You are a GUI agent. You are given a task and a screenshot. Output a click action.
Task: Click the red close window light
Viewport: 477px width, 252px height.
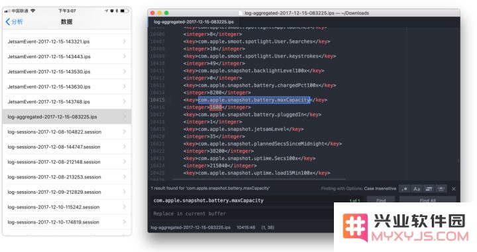coord(152,13)
